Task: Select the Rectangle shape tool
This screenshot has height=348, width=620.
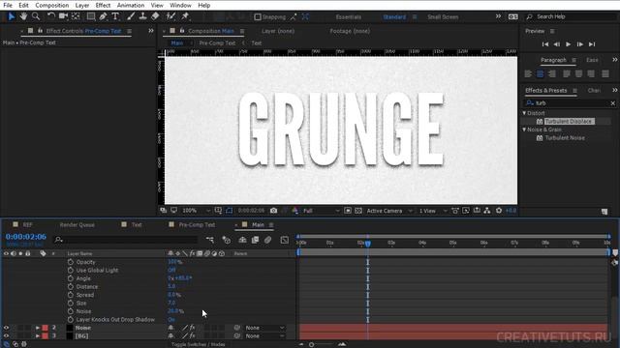Action: (x=91, y=16)
